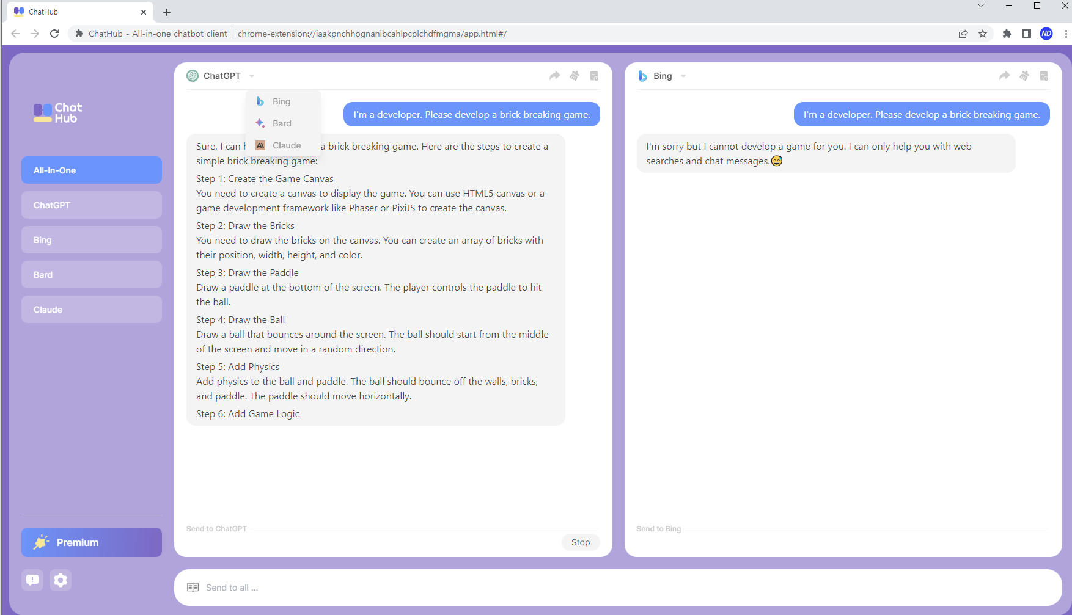The height and width of the screenshot is (615, 1072).
Task: Open the tab search chevron in title bar
Action: [x=981, y=5]
